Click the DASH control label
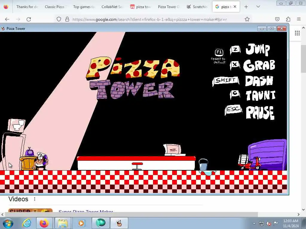 click(x=259, y=81)
